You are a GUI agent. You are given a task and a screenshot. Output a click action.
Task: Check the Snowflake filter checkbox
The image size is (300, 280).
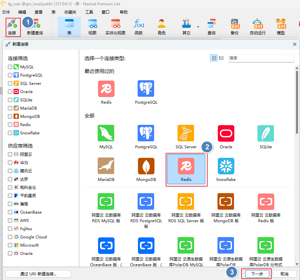pos(10,133)
